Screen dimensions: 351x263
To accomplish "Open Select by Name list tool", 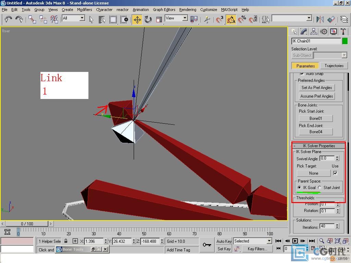I will (102, 20).
